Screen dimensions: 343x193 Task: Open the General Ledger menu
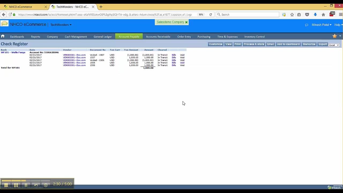103,36
